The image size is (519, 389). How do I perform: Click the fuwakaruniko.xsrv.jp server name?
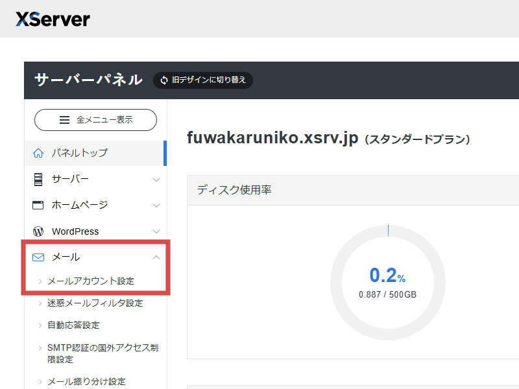tap(272, 138)
